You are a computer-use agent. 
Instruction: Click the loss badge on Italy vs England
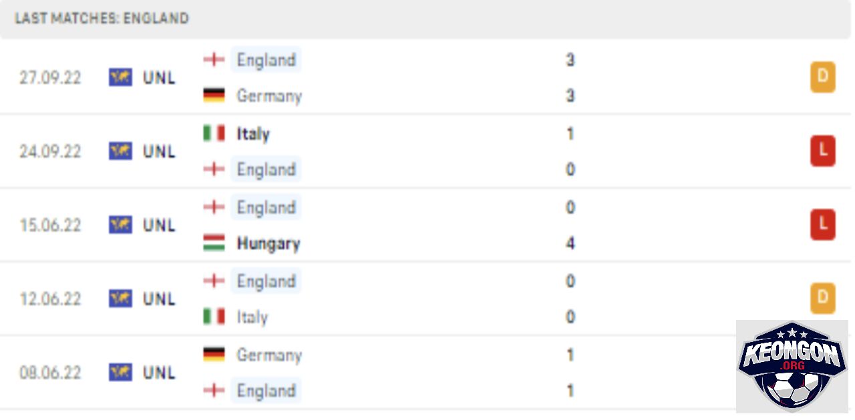pyautogui.click(x=823, y=151)
